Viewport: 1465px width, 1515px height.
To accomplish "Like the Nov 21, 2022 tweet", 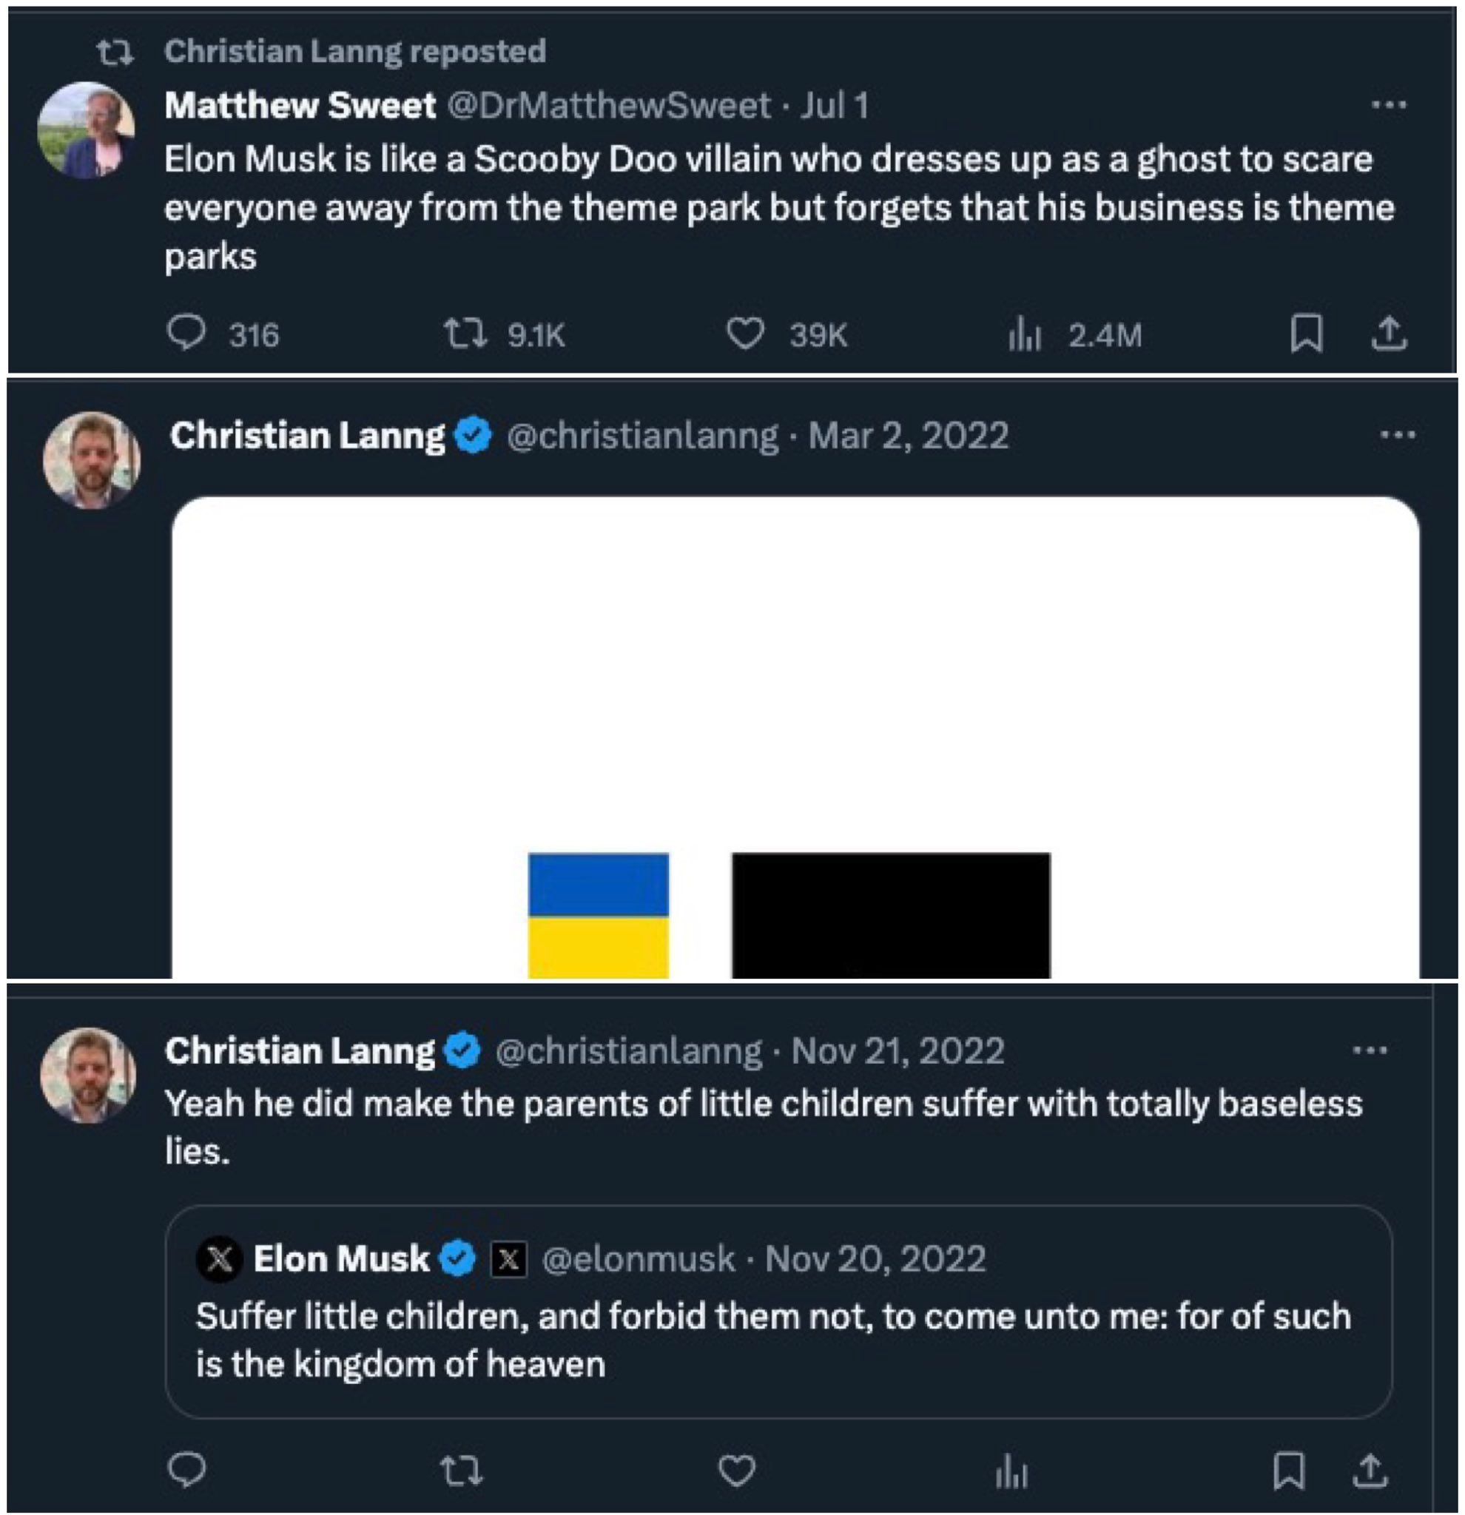I will (737, 1469).
